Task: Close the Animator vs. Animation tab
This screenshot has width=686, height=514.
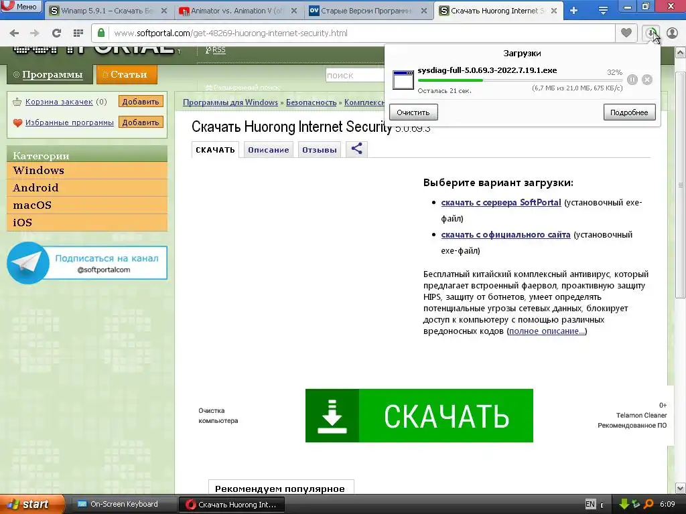Action: [x=294, y=11]
